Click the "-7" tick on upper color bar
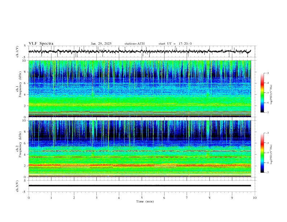This screenshot has width=287, height=222. (x=267, y=112)
